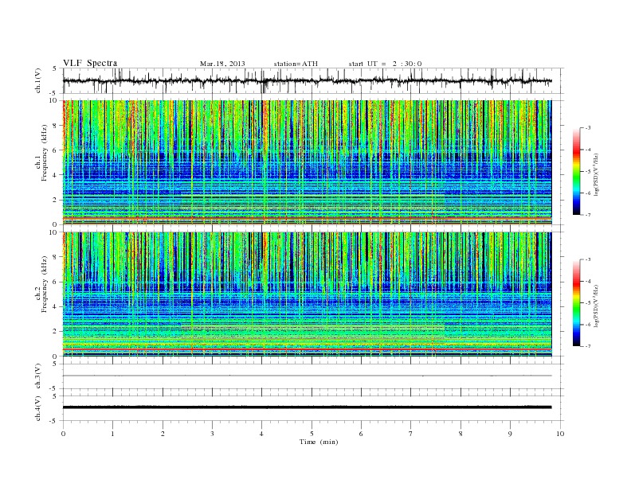
Task: Click the ch.2 colorbar 'log(PSD)(V²/Hz)' label
Action: click(x=598, y=306)
